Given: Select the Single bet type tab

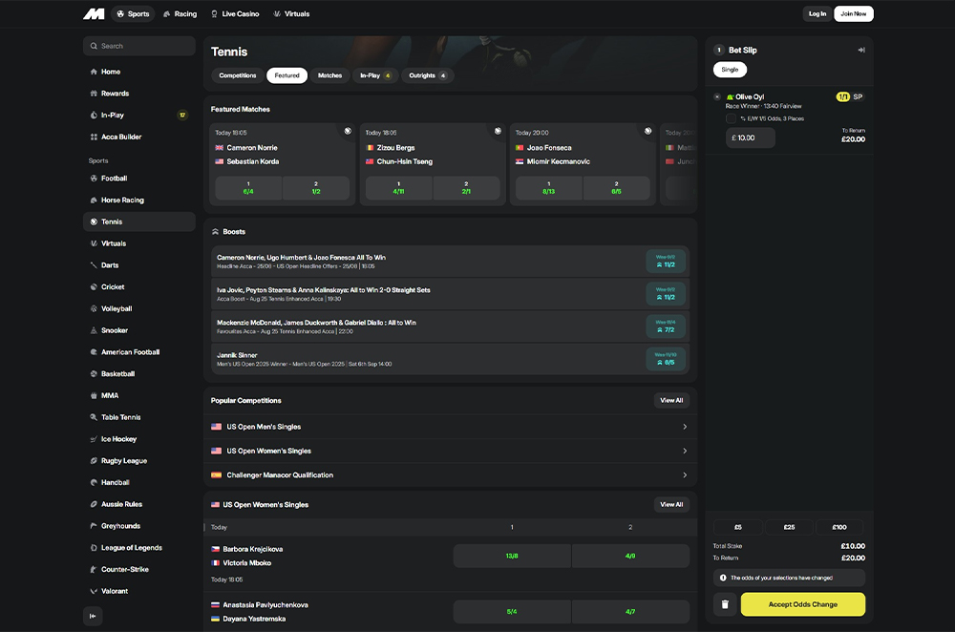Looking at the screenshot, I should (730, 70).
